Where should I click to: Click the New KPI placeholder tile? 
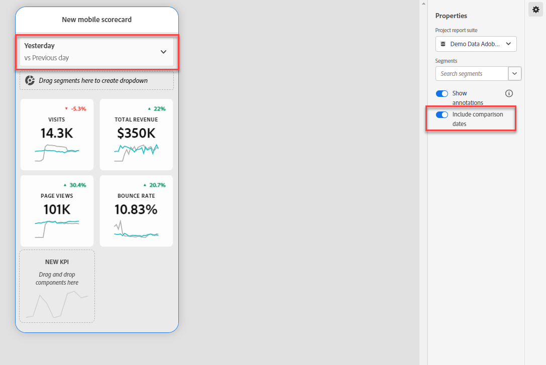tap(57, 286)
